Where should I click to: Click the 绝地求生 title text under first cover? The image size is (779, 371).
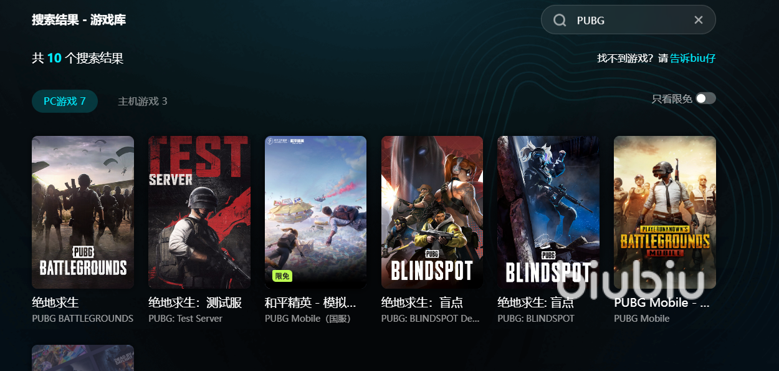55,303
